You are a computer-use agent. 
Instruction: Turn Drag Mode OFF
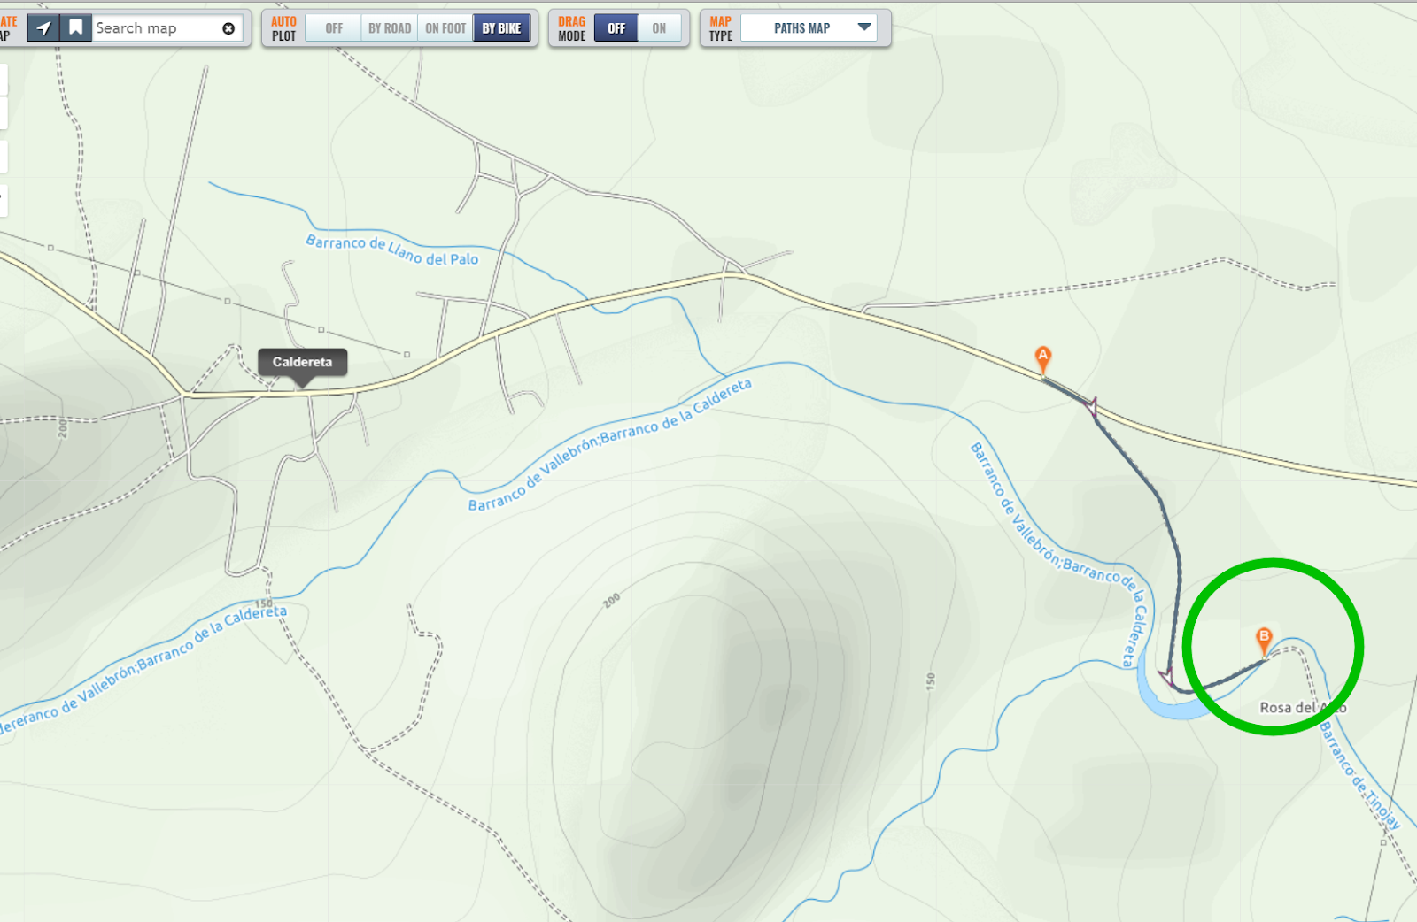tap(616, 28)
